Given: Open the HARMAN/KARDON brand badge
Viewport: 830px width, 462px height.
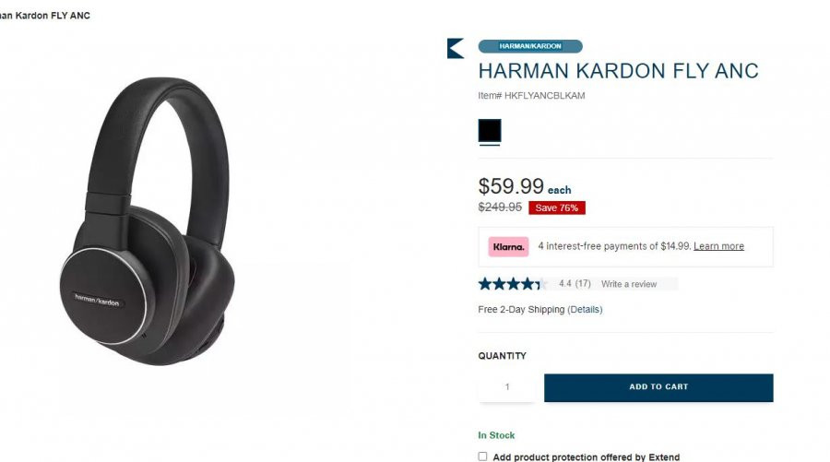Looking at the screenshot, I should click(530, 46).
